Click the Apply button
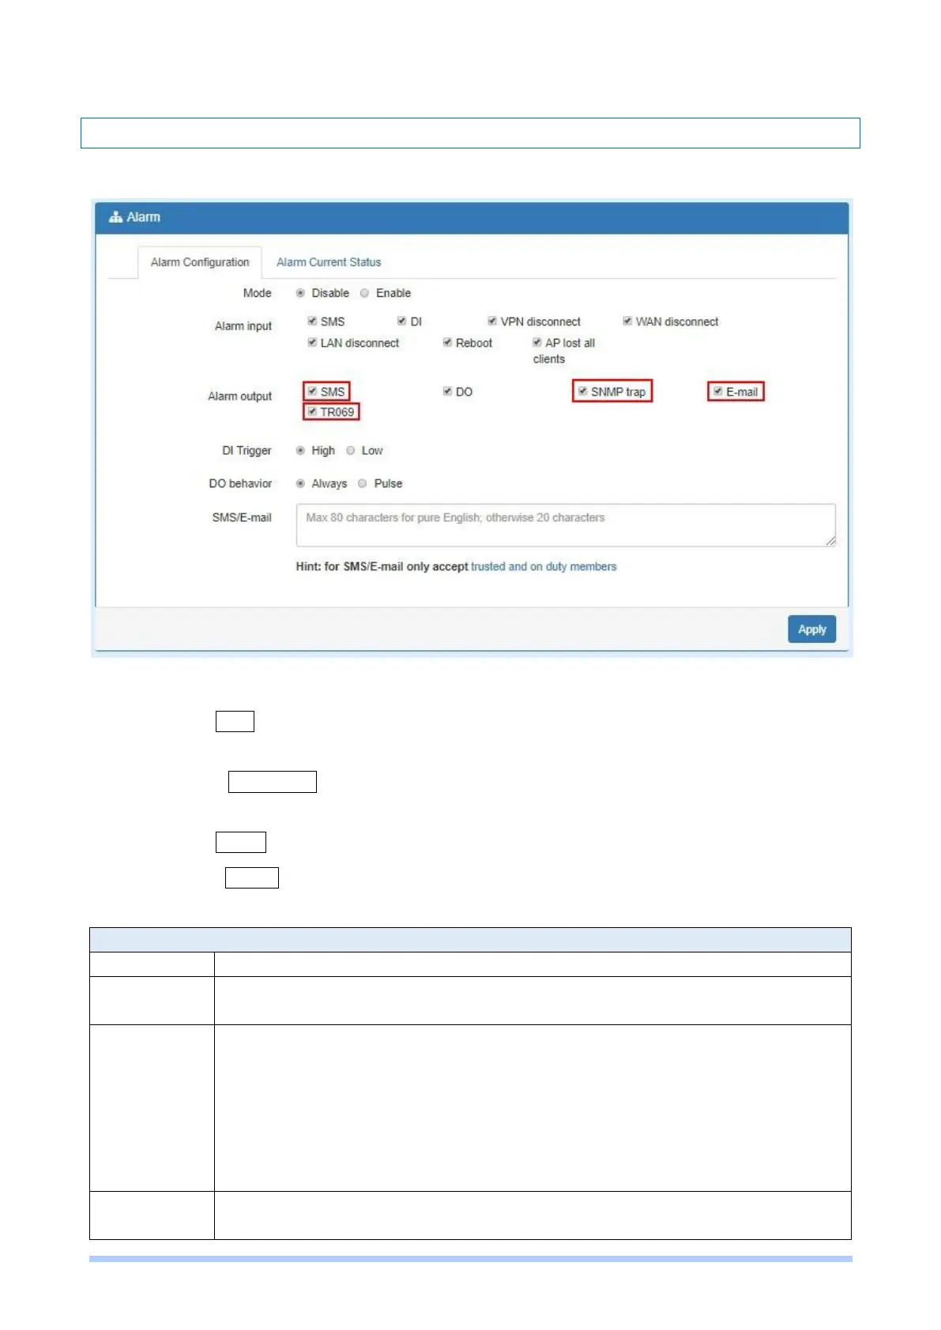The image size is (941, 1330). (811, 629)
